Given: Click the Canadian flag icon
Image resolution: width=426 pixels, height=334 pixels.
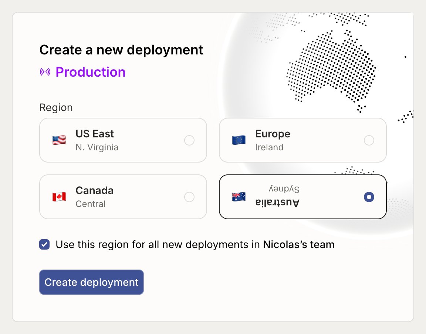Looking at the screenshot, I should coord(59,197).
